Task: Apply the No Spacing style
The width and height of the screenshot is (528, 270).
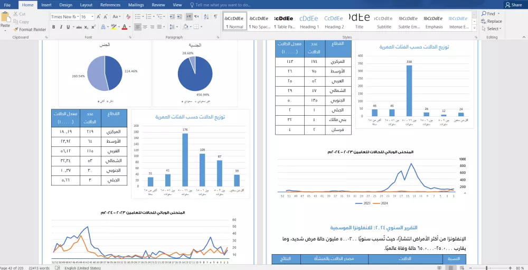Action: point(259,22)
